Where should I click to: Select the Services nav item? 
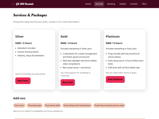click(99, 4)
